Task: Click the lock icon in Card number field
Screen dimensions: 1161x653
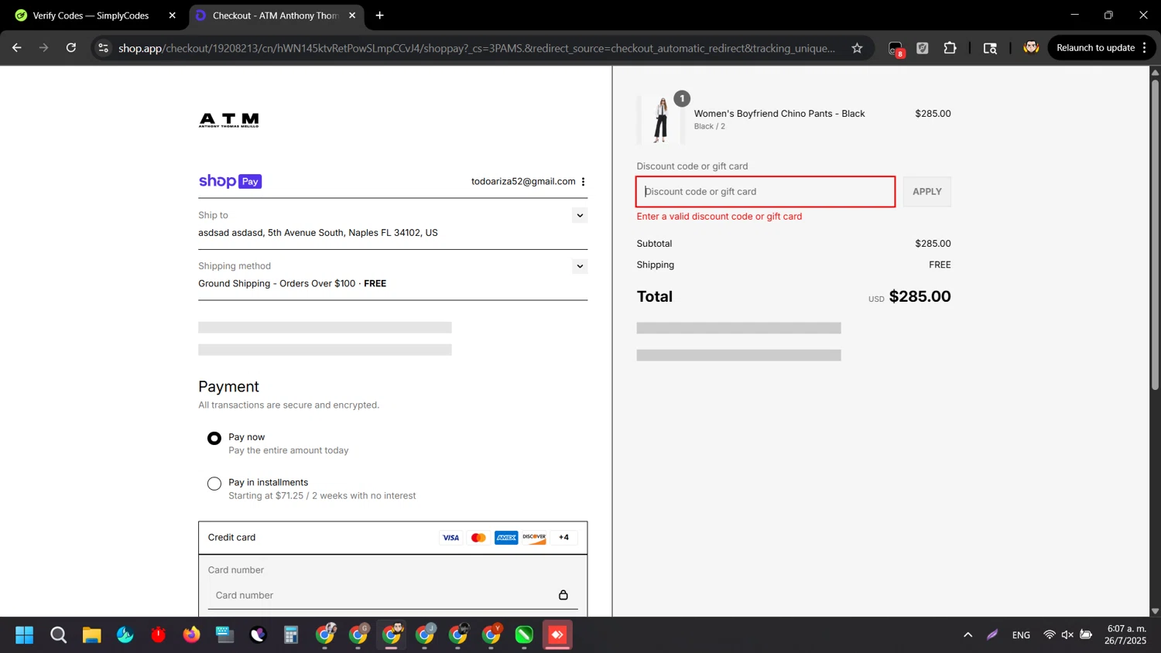Action: (x=563, y=595)
